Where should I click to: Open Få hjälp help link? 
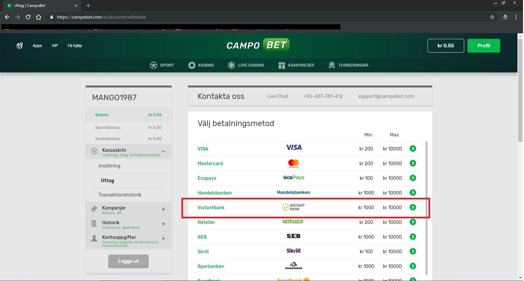75,46
